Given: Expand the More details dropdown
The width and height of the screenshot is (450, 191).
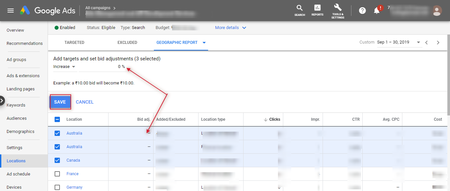Looking at the screenshot, I should (x=231, y=28).
